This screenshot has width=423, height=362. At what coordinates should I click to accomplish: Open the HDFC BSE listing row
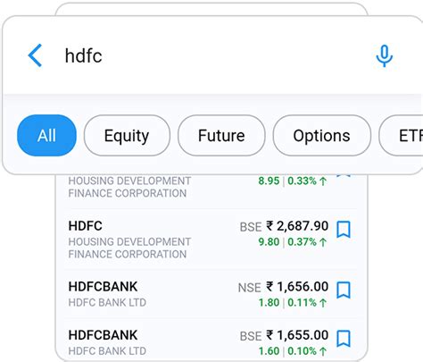[211, 240]
